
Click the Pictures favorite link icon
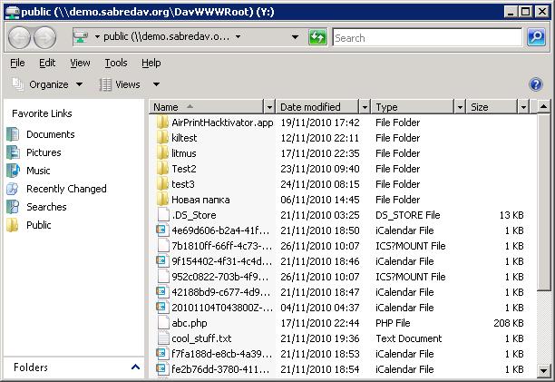coord(13,152)
